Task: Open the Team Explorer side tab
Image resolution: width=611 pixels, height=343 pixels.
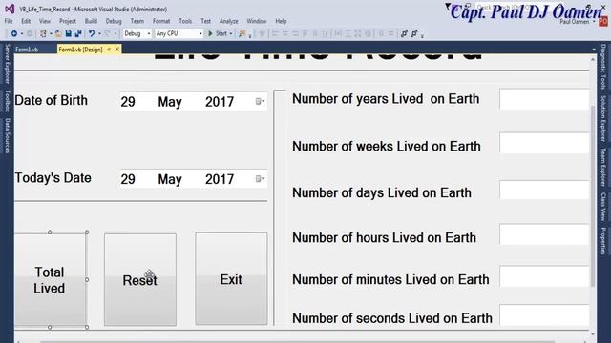Action: pyautogui.click(x=603, y=168)
